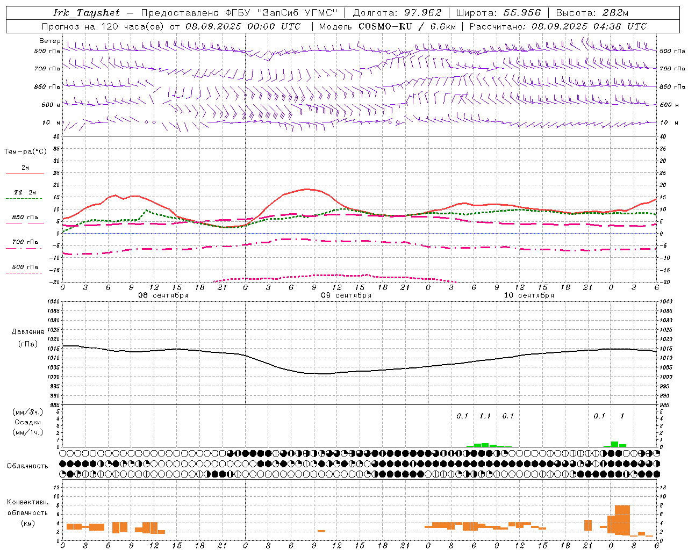Click the Высота: 282м value
This screenshot has height=550, width=688.
pyautogui.click(x=592, y=13)
